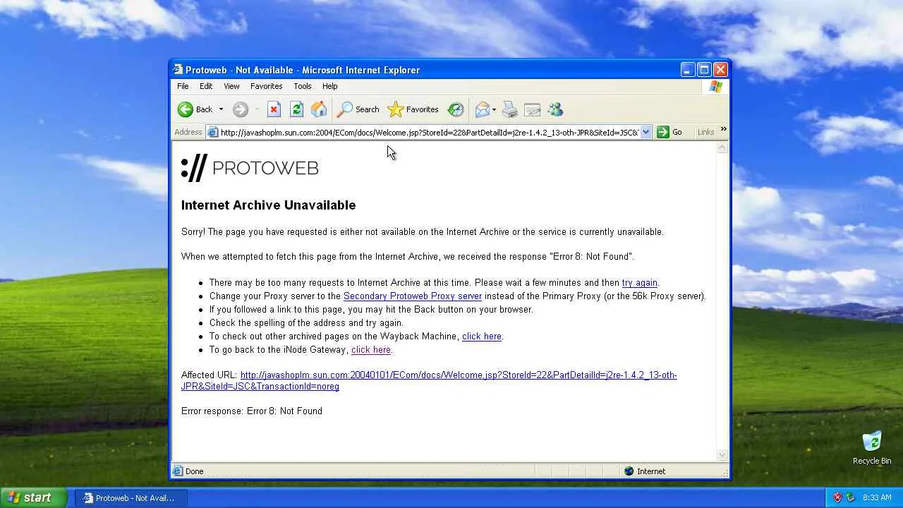Go to the Home page icon
Screen dimensions: 903x508
[x=319, y=109]
